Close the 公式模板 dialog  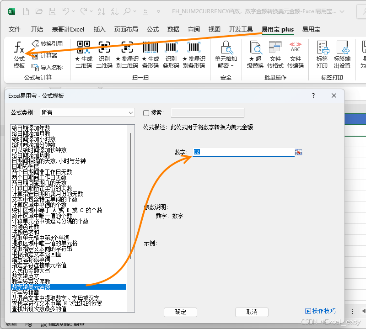click(334, 96)
